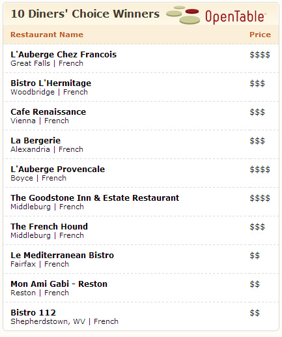Select The French Hound listing
Screen dimensions: 282x337
click(x=49, y=227)
